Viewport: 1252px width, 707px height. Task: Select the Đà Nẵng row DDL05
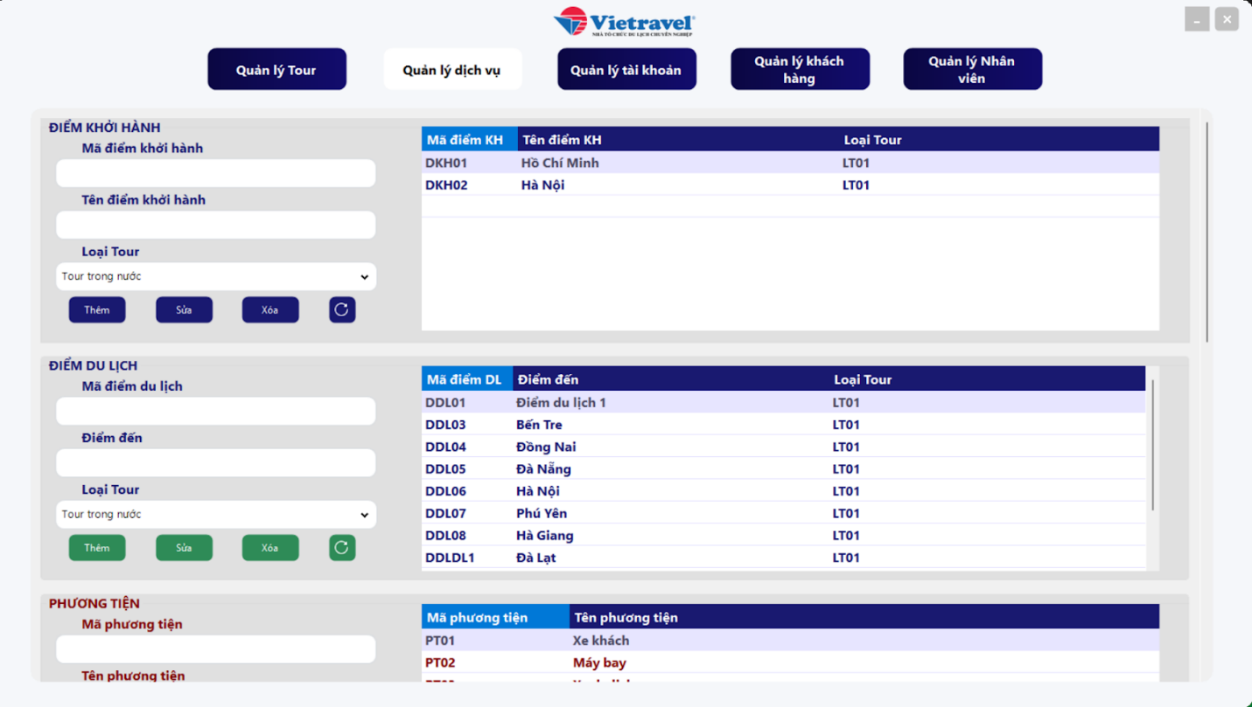click(783, 468)
